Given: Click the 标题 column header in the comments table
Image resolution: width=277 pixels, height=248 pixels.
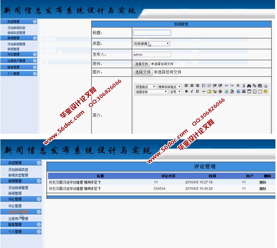Looking at the screenshot, I should tap(100, 176).
